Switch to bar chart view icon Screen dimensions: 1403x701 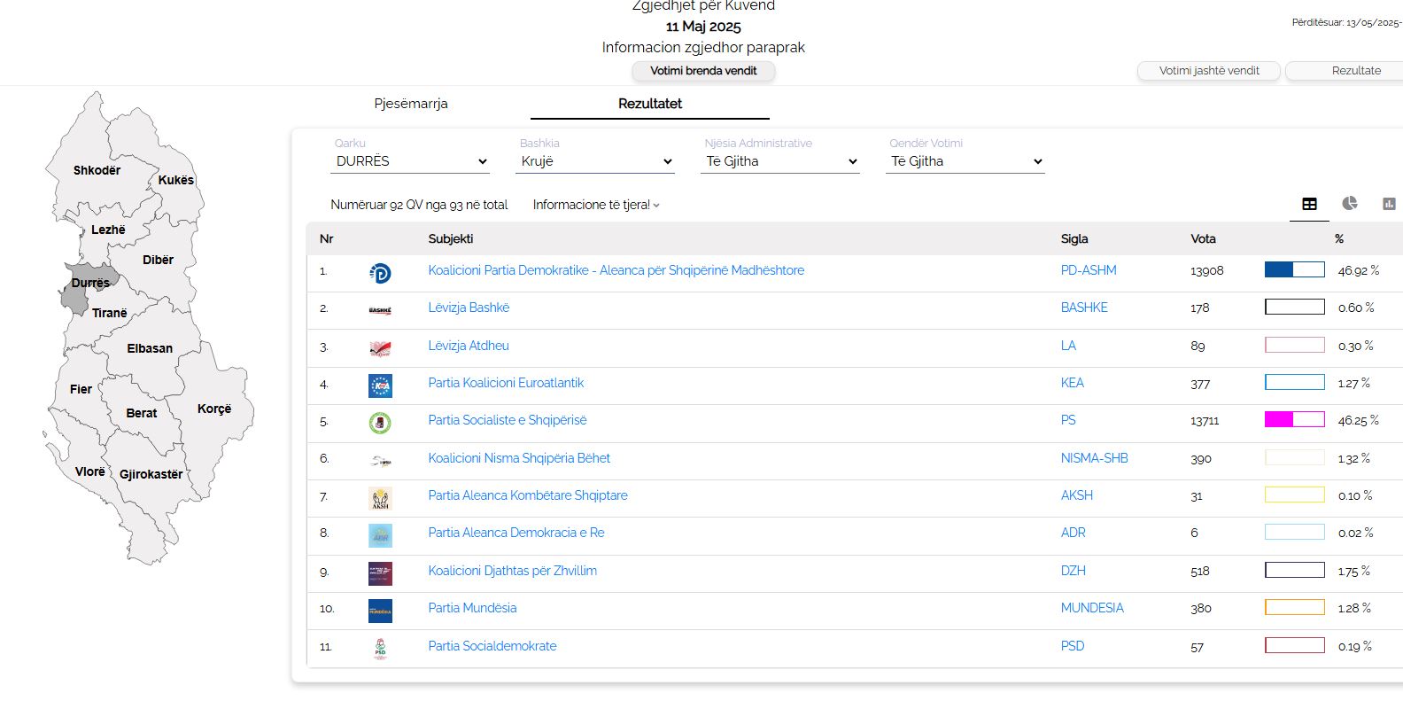click(1388, 204)
